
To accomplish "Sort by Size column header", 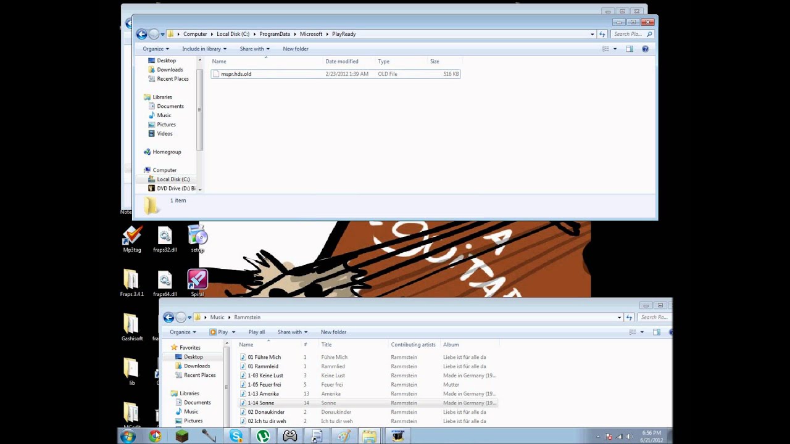I will pyautogui.click(x=444, y=62).
